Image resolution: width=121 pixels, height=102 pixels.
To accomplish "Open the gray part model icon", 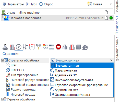I will pos(65,47).
